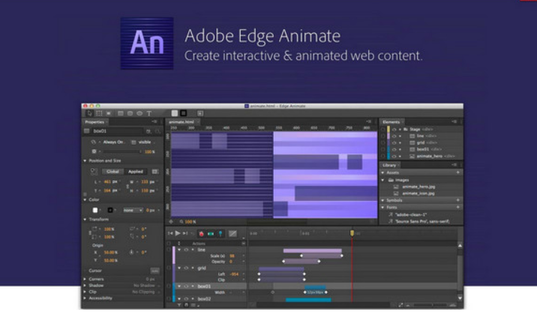Screen dimensions: 537x321
Task: Click the yellow playhead marker
Action: [352, 233]
